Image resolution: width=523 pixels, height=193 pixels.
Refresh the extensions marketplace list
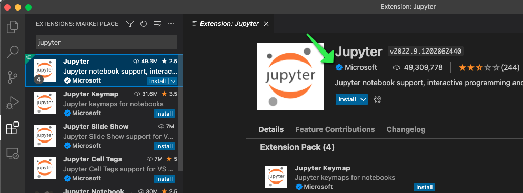point(144,24)
